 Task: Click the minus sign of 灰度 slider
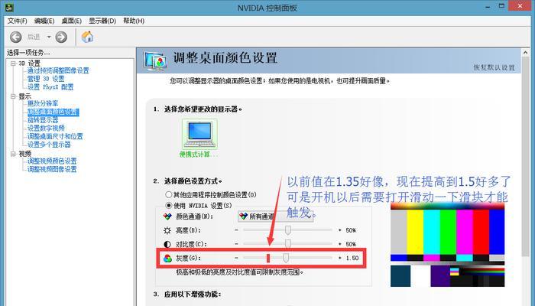pyautogui.click(x=236, y=258)
